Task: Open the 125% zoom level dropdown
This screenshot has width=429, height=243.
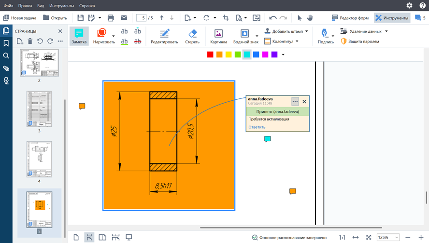Action: (389, 237)
